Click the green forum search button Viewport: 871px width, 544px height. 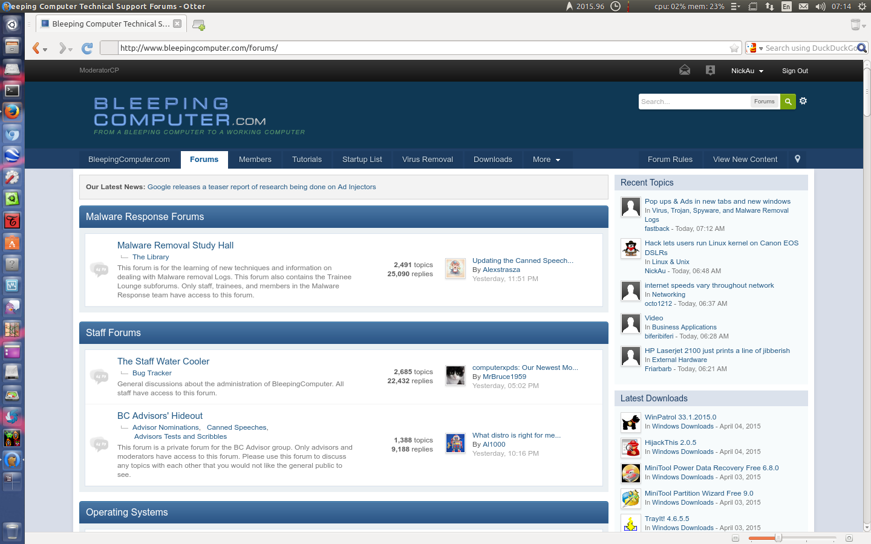(x=788, y=102)
